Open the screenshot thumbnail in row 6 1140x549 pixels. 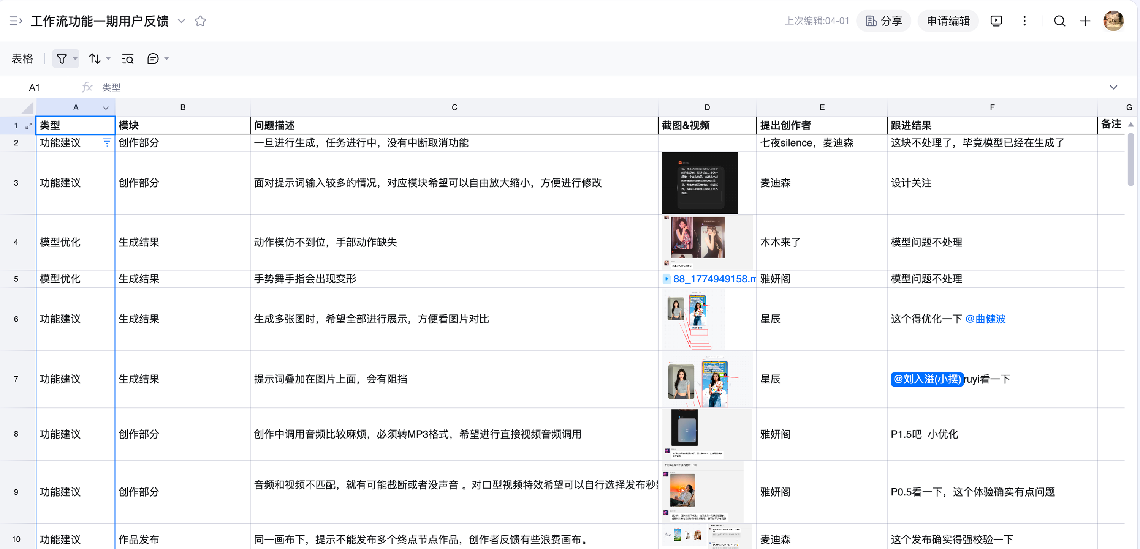click(693, 319)
